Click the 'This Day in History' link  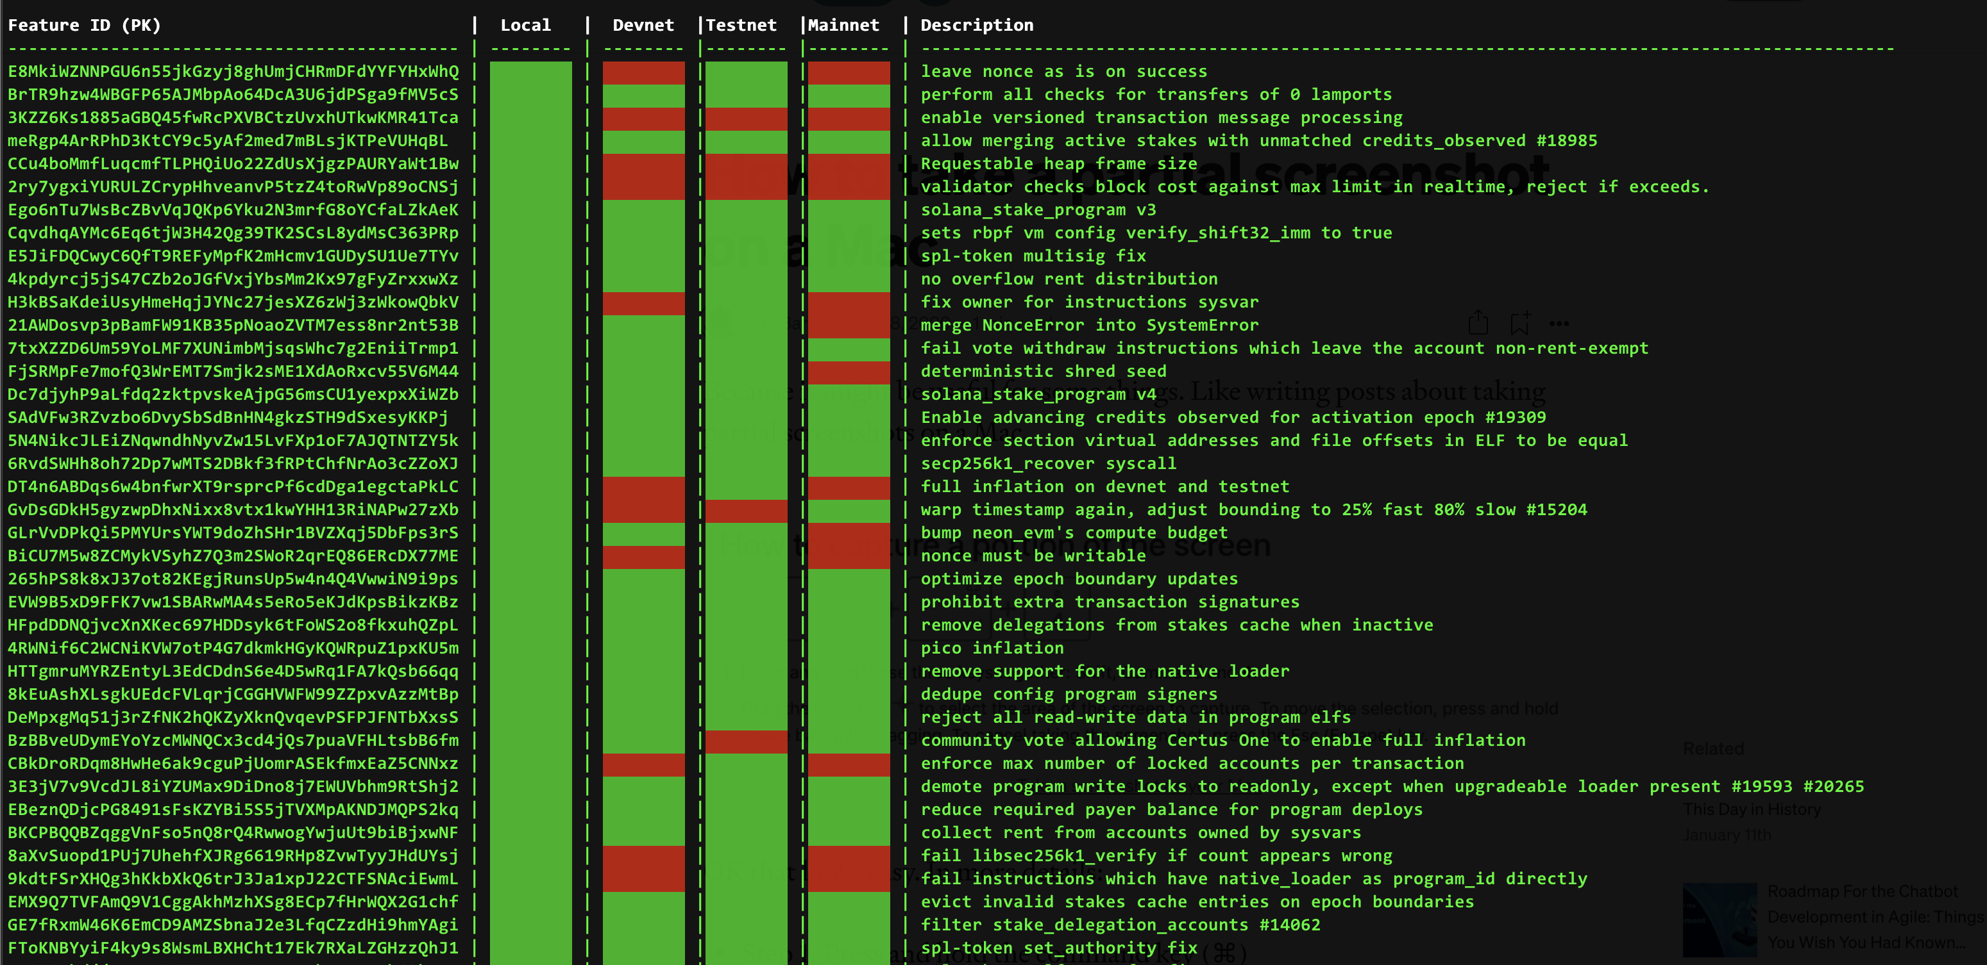[1751, 809]
